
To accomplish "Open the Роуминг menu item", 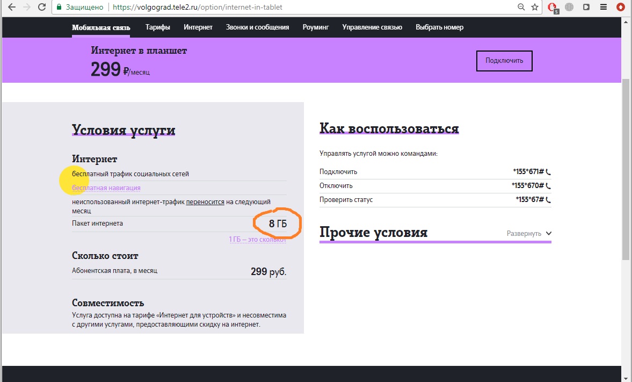I will click(x=316, y=27).
